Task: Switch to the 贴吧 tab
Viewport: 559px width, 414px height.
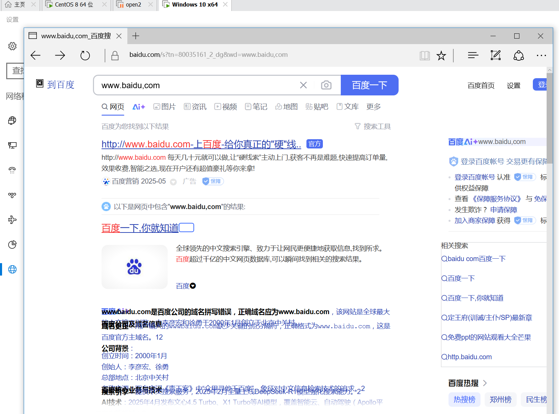Action: [x=317, y=107]
